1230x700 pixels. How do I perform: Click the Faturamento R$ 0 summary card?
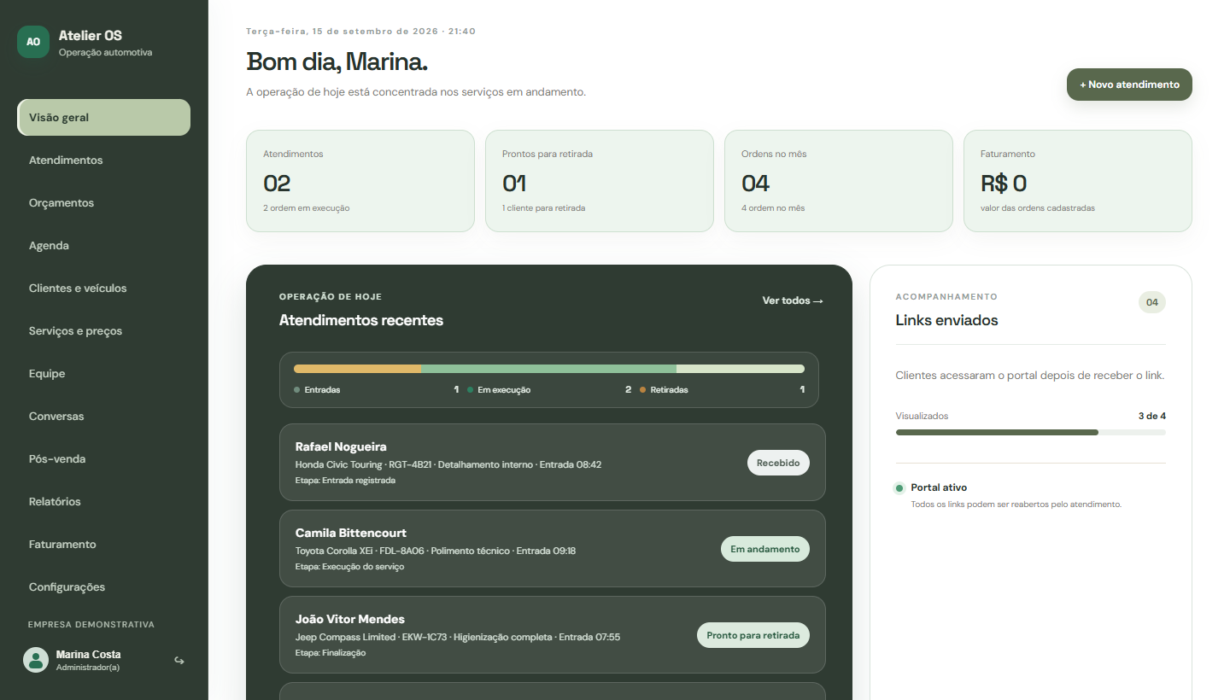tap(1078, 181)
